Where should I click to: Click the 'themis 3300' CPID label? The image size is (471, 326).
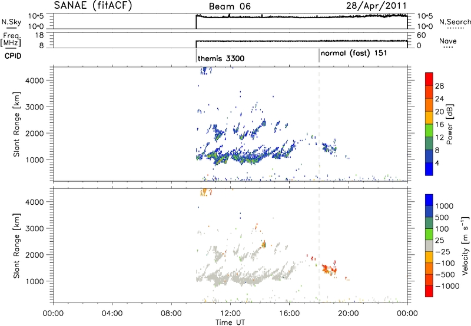point(221,58)
